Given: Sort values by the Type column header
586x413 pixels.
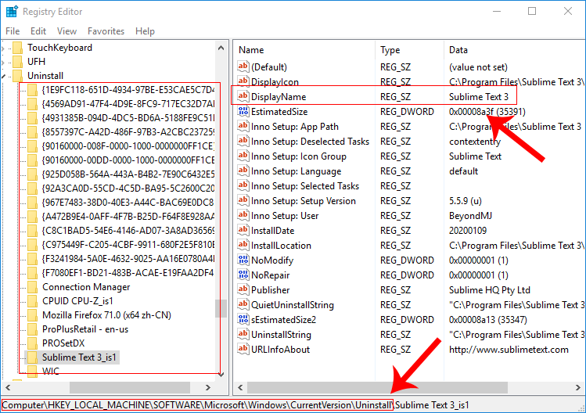Looking at the screenshot, I should (410, 50).
